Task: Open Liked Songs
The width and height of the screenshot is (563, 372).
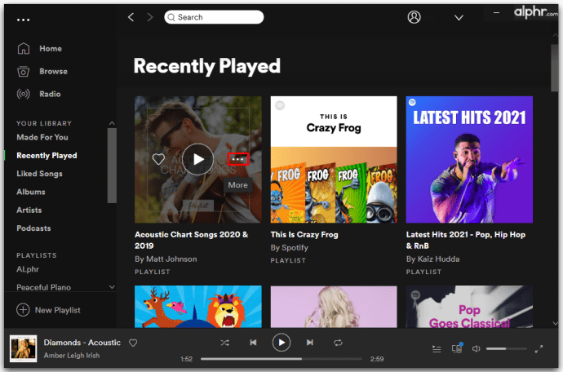Action: [39, 174]
